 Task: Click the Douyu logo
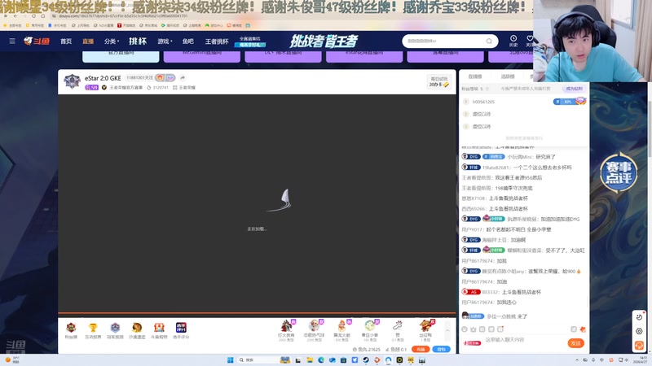pyautogui.click(x=37, y=41)
